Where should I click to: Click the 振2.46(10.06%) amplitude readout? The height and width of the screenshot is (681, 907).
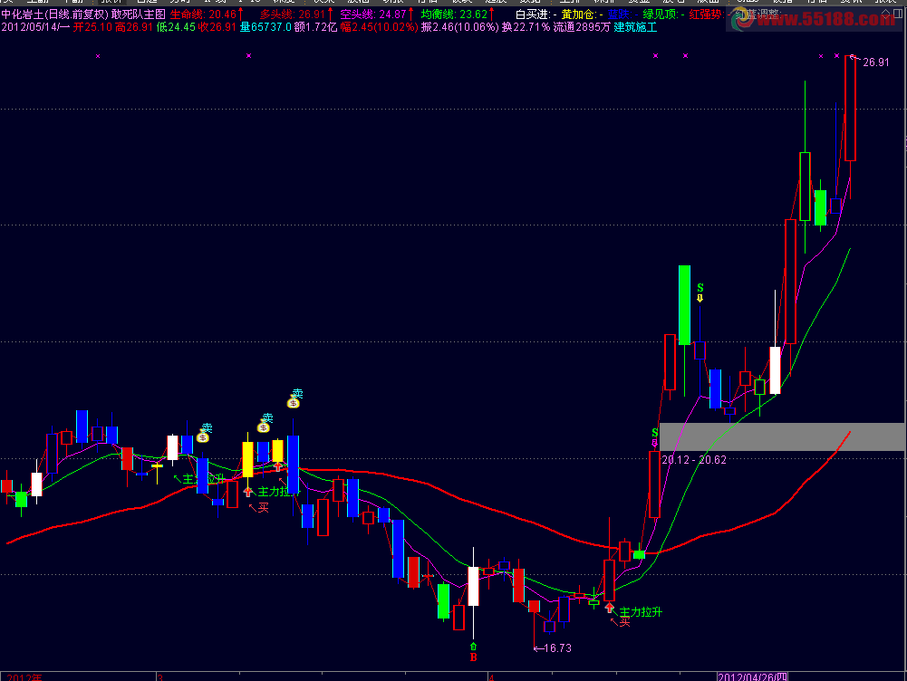point(460,27)
